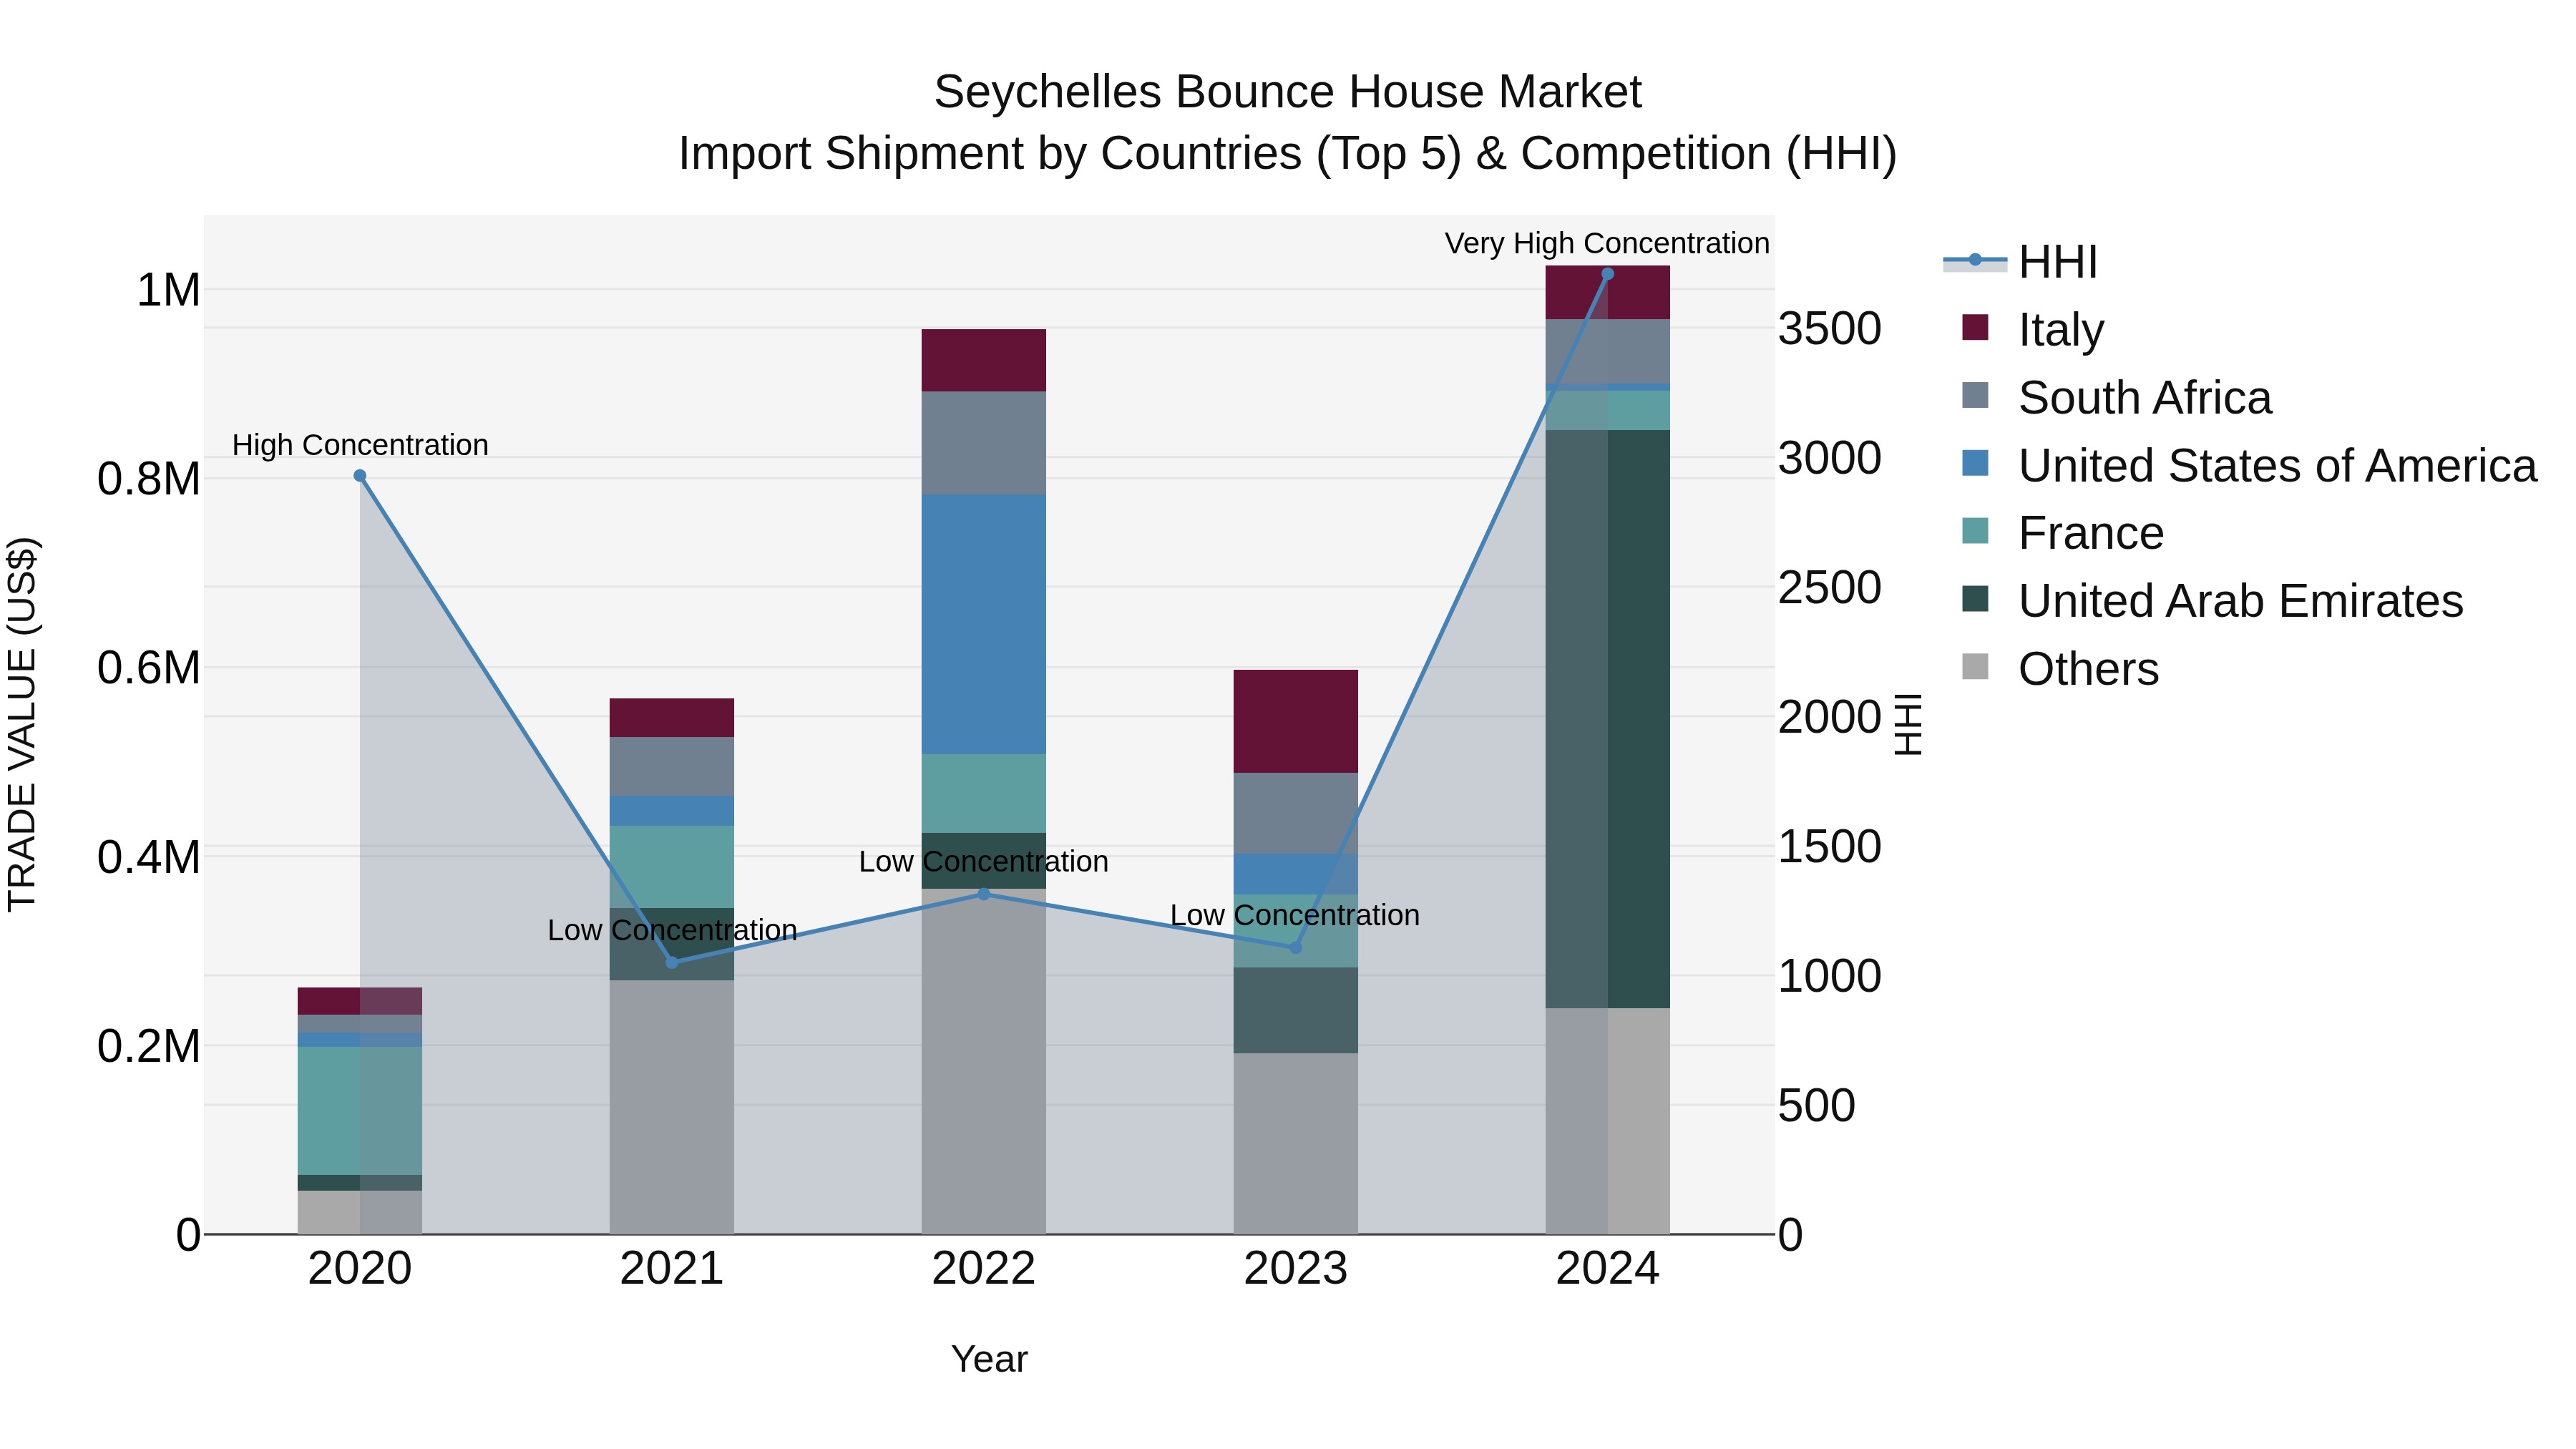Click the 1M left axis tick

click(168, 290)
